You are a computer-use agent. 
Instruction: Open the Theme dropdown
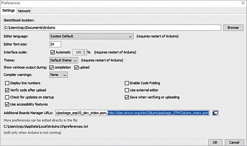point(64,60)
